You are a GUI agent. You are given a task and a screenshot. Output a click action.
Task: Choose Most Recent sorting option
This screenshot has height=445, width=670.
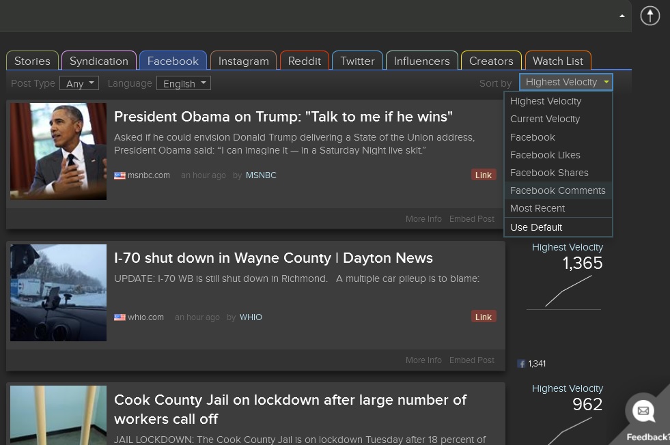pyautogui.click(x=537, y=208)
